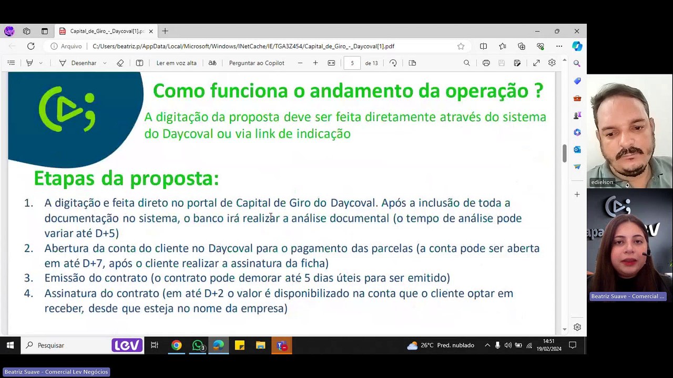Screen dimensions: 673x378
Task: Activate the Desenhar drawing tool
Action: point(77,63)
